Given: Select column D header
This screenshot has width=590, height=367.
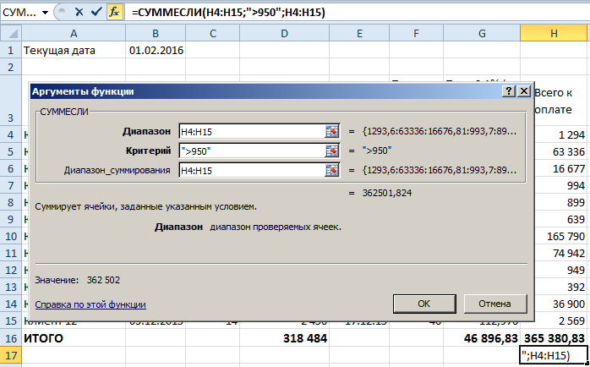Looking at the screenshot, I should (x=284, y=34).
